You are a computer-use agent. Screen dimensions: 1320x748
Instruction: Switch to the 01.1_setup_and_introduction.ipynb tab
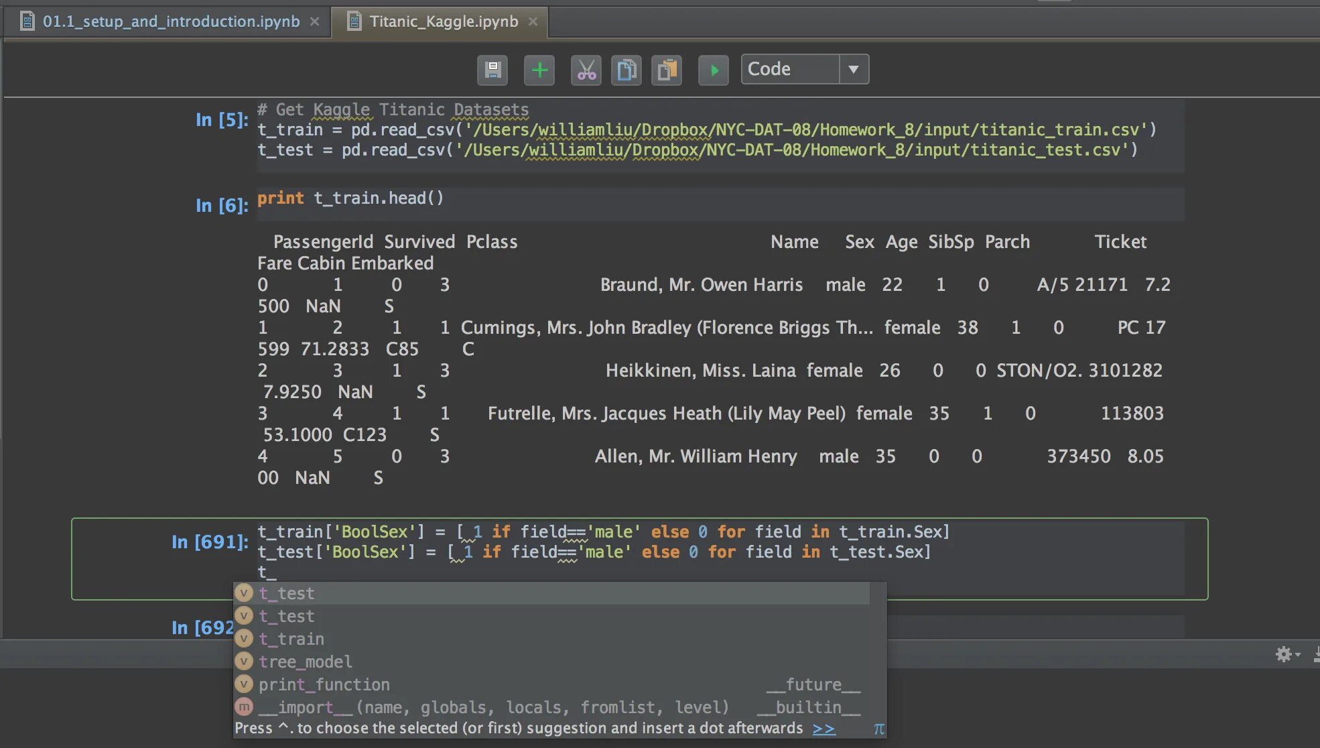(171, 21)
